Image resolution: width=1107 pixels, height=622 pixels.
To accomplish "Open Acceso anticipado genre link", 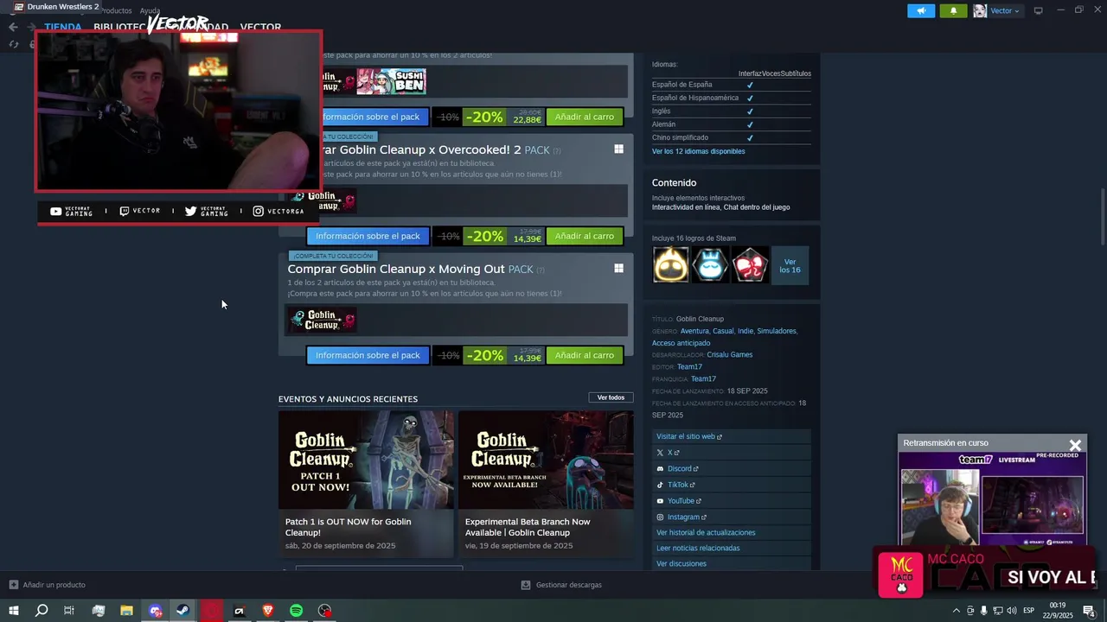I will tap(681, 343).
